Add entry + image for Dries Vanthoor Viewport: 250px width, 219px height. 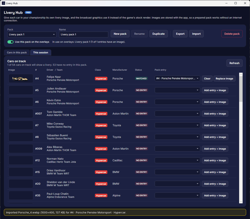point(215,172)
